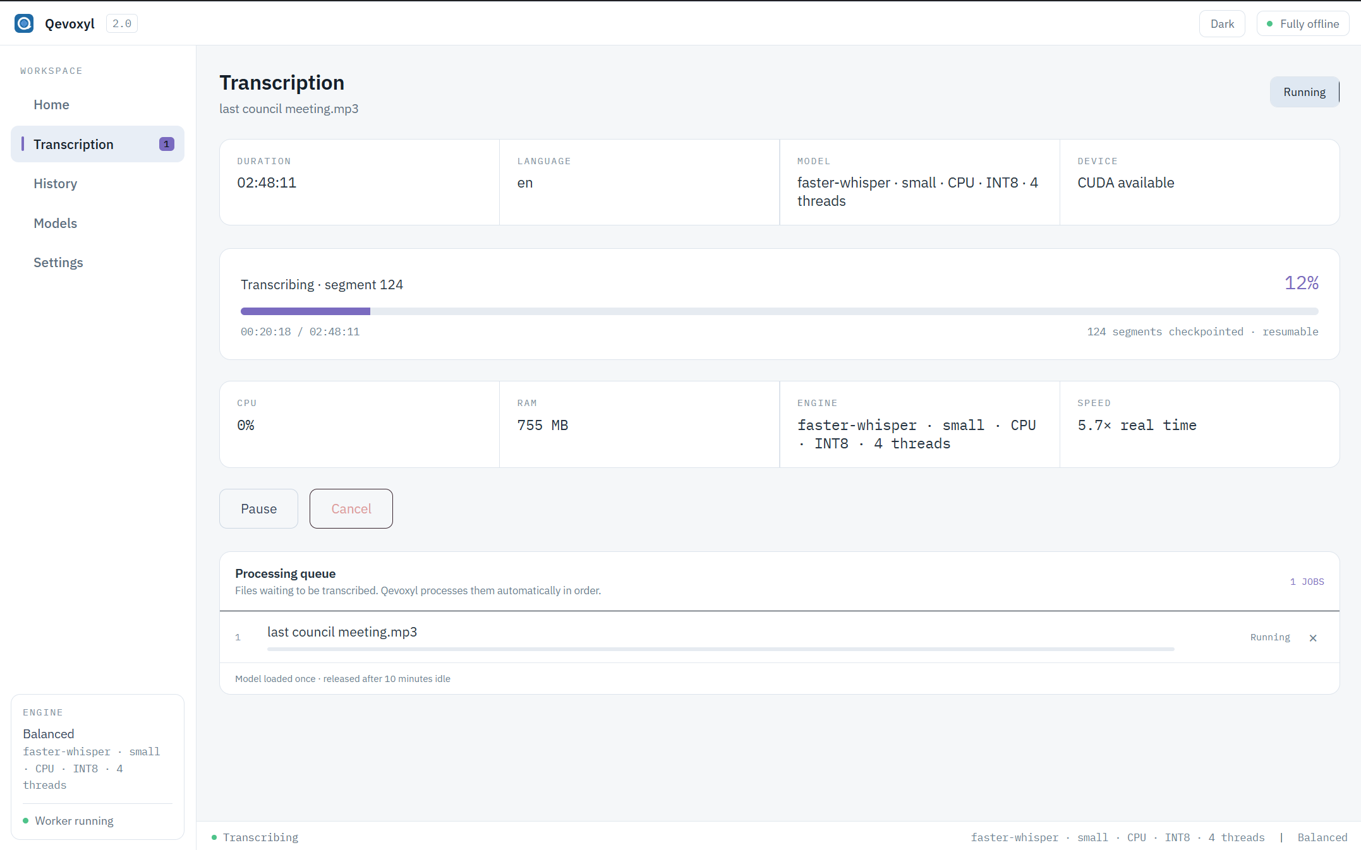The width and height of the screenshot is (1361, 850).
Task: Cancel the transcription job
Action: click(x=351, y=508)
